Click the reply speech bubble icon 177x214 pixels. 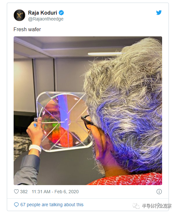pyautogui.click(x=16, y=205)
